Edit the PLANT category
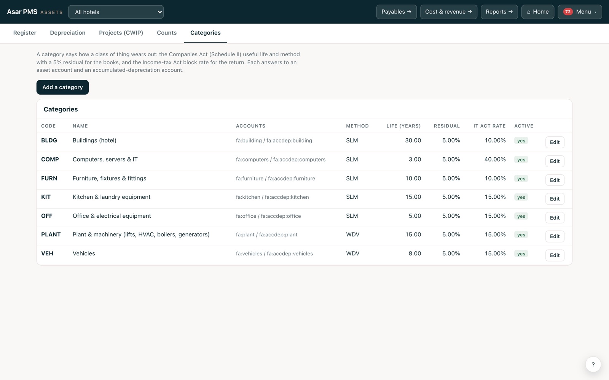The image size is (609, 380). pyautogui.click(x=555, y=236)
